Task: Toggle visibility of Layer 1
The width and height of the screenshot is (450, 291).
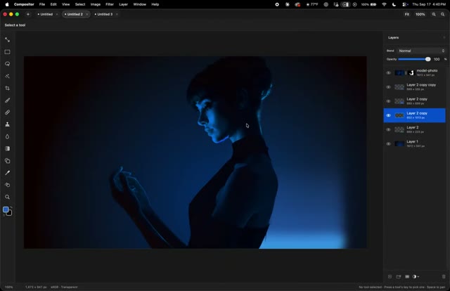Action: tap(388, 144)
